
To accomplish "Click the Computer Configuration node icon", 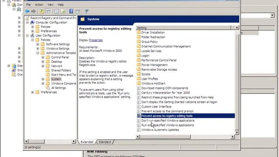I will pos(32,22).
